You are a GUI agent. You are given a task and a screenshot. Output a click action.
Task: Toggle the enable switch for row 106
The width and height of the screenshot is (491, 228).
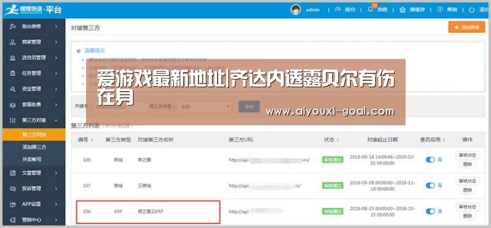point(430,212)
